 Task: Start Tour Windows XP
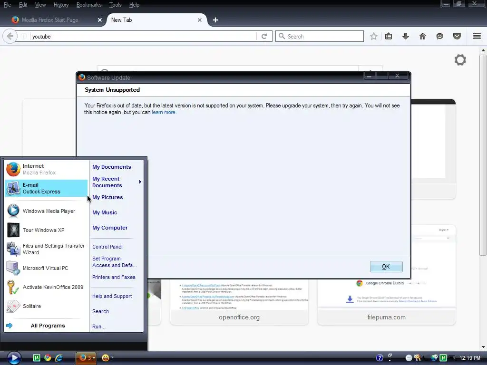tap(47, 230)
